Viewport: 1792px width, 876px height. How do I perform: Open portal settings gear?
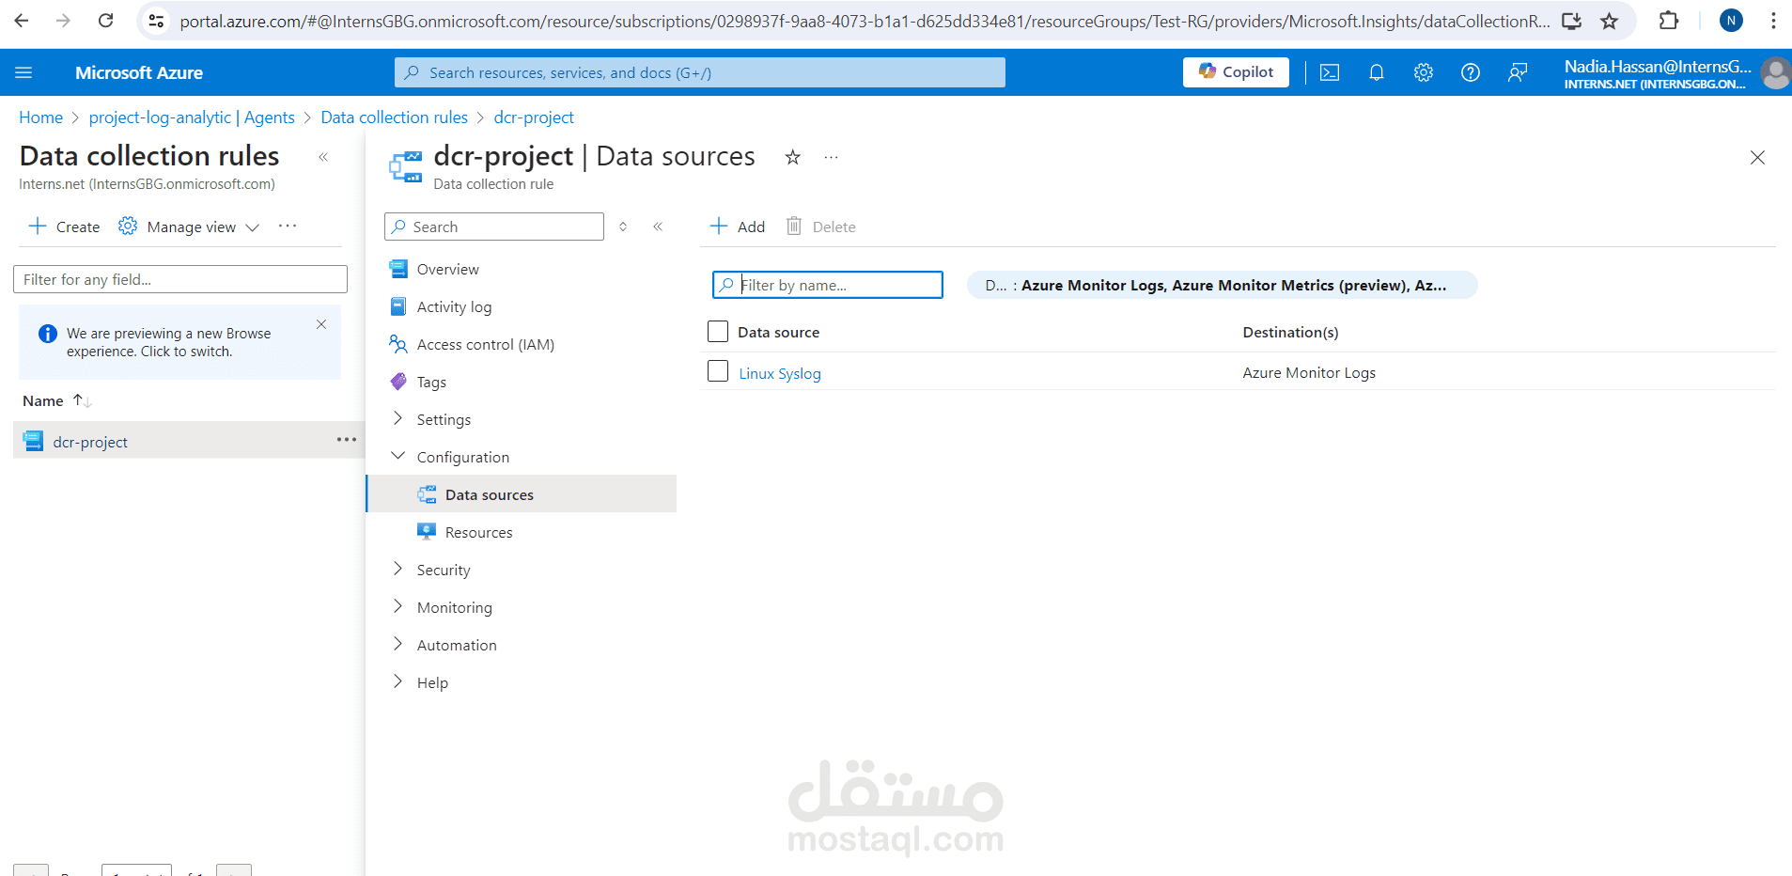click(x=1424, y=72)
